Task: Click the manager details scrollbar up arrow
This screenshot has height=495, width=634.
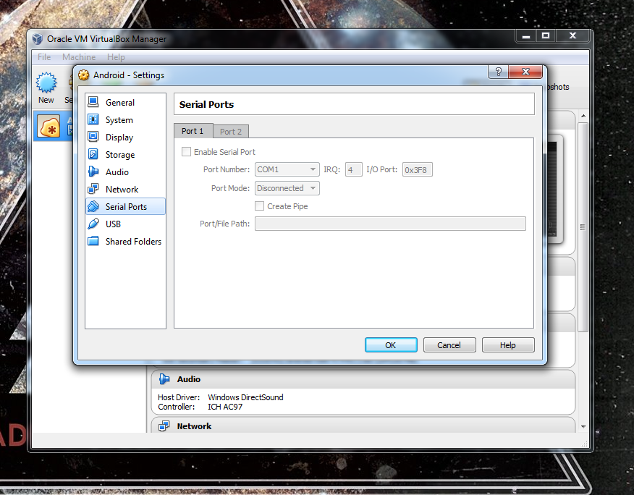Action: pos(583,116)
